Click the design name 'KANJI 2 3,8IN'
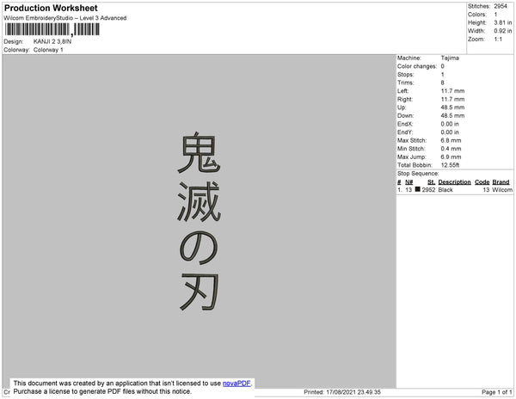Image resolution: width=516 pixels, height=399 pixels. [52, 41]
